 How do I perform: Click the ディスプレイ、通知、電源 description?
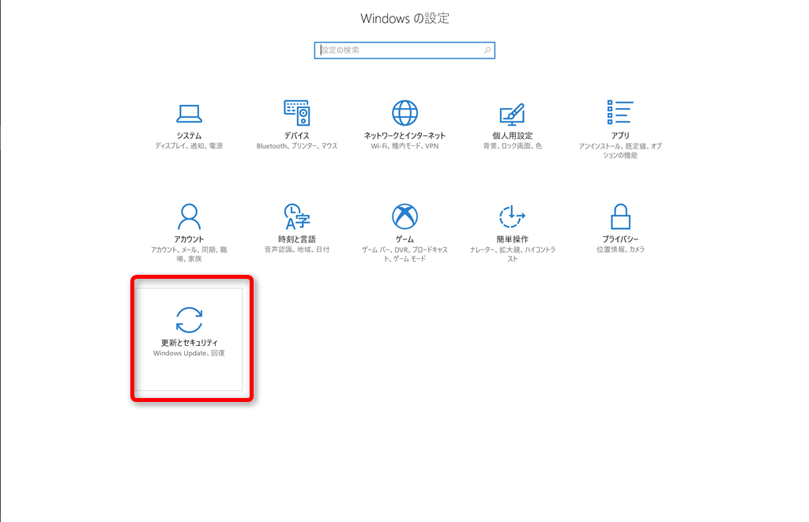(x=189, y=146)
